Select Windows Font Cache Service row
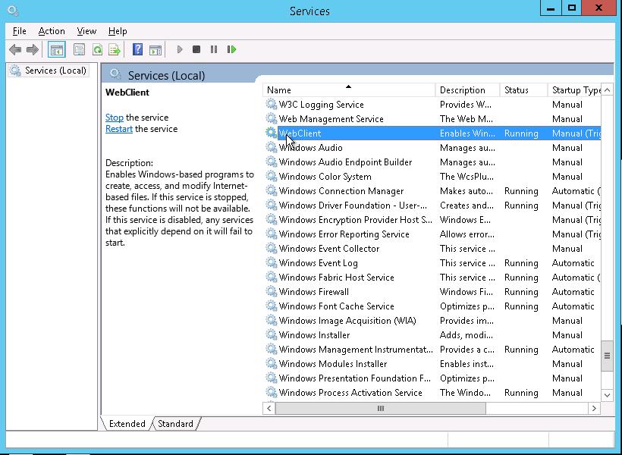The width and height of the screenshot is (622, 455). click(x=432, y=306)
